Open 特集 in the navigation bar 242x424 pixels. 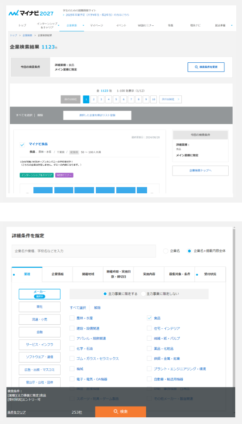(171, 25)
